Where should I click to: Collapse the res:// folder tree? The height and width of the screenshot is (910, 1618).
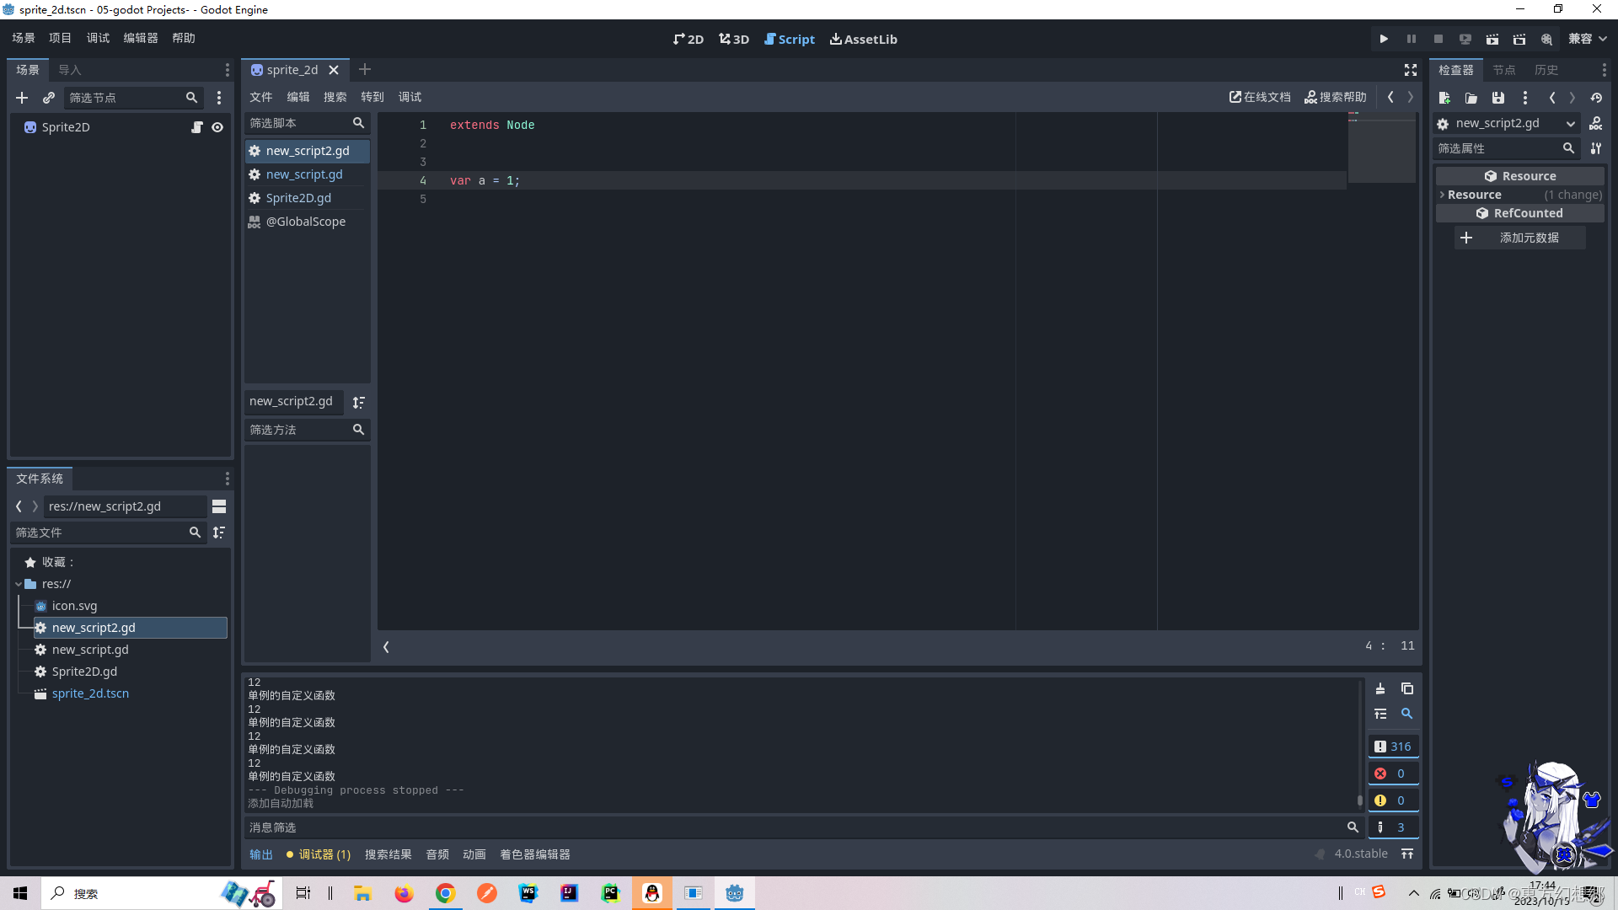(x=19, y=584)
